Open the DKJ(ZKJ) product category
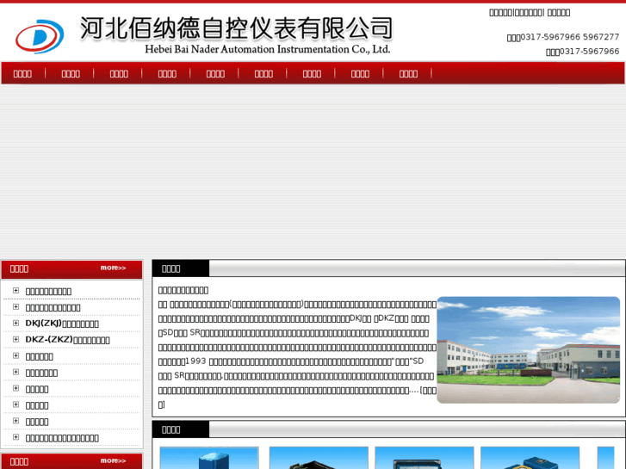626x469 pixels. click(62, 324)
